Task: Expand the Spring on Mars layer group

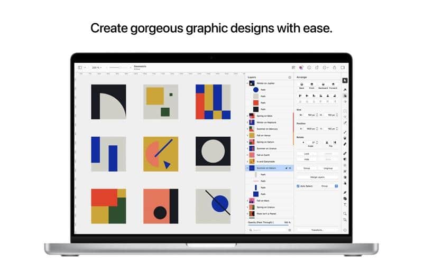Action: [x=247, y=115]
